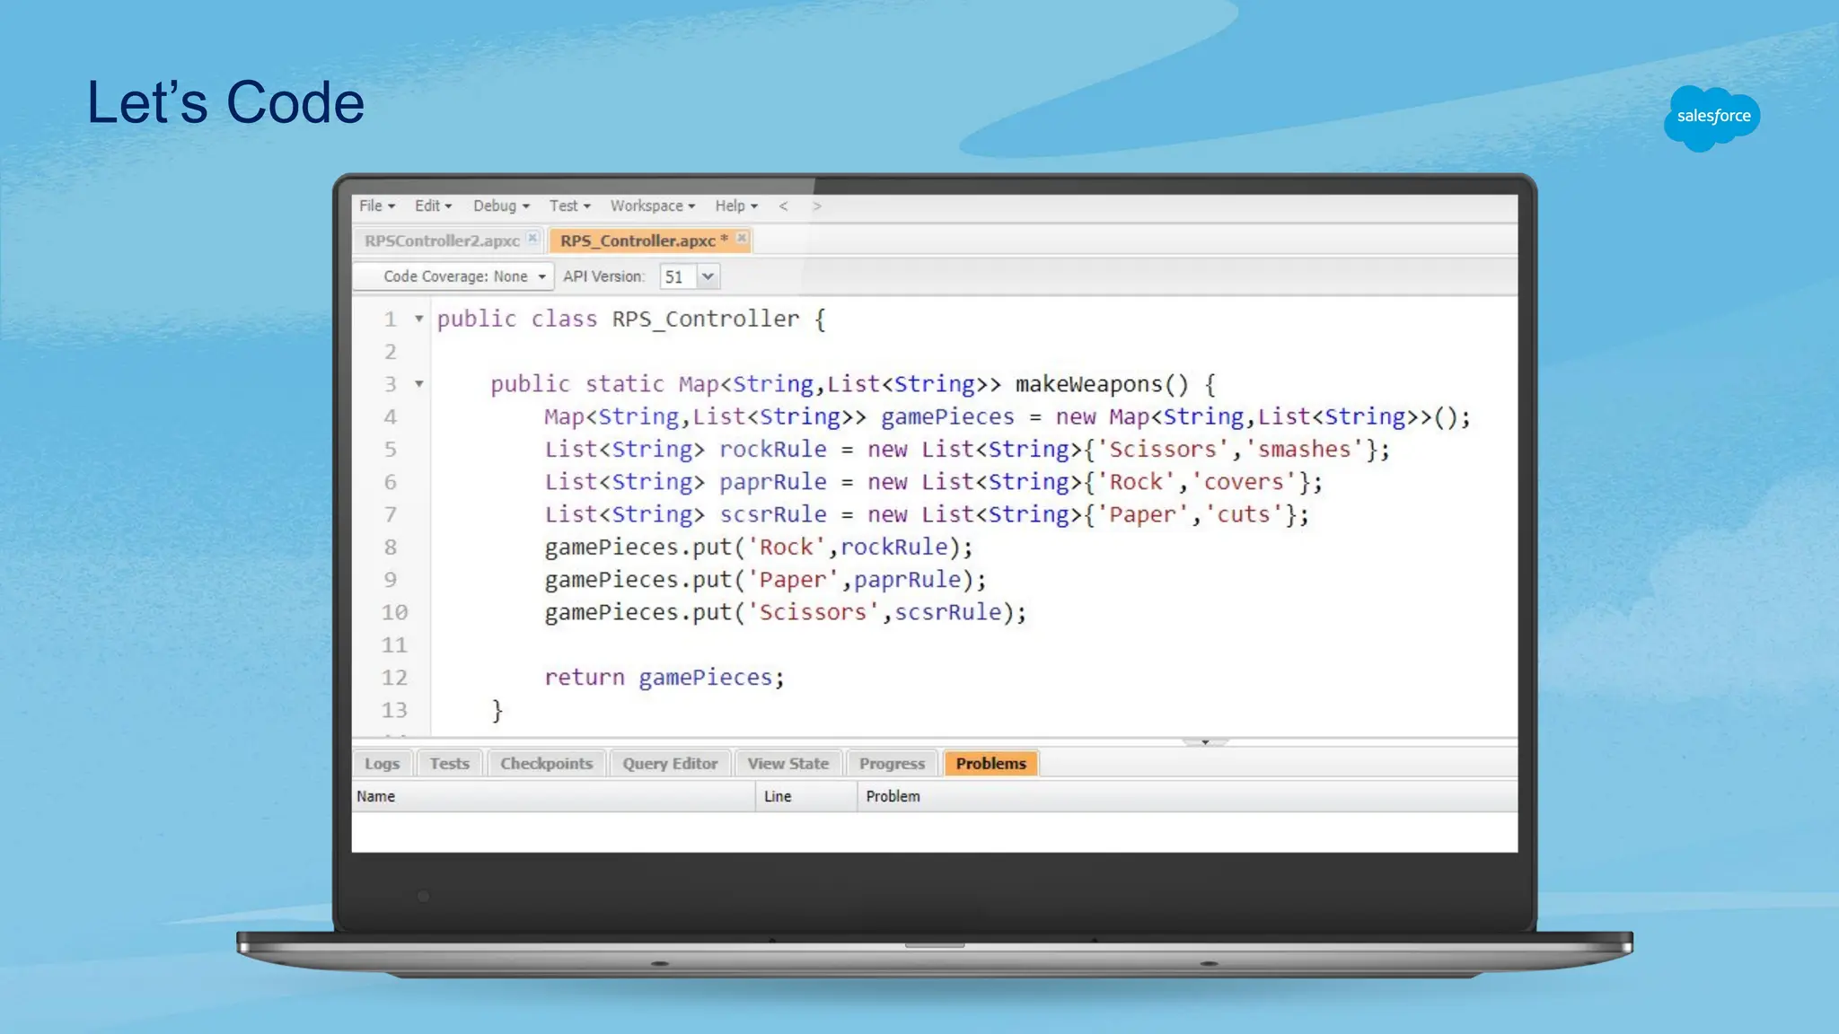Click the forward navigation arrow
Image resolution: width=1839 pixels, height=1034 pixels.
[x=816, y=206]
